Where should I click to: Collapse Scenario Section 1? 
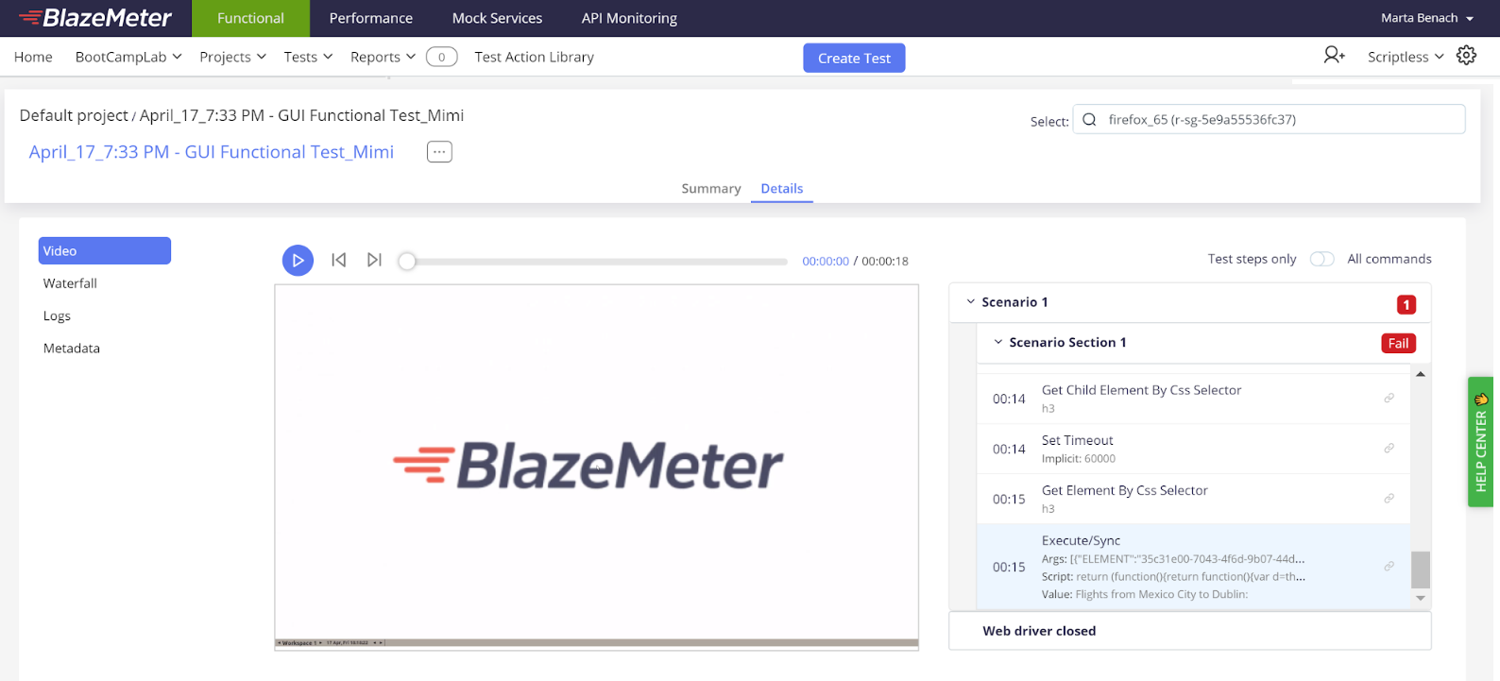(997, 343)
